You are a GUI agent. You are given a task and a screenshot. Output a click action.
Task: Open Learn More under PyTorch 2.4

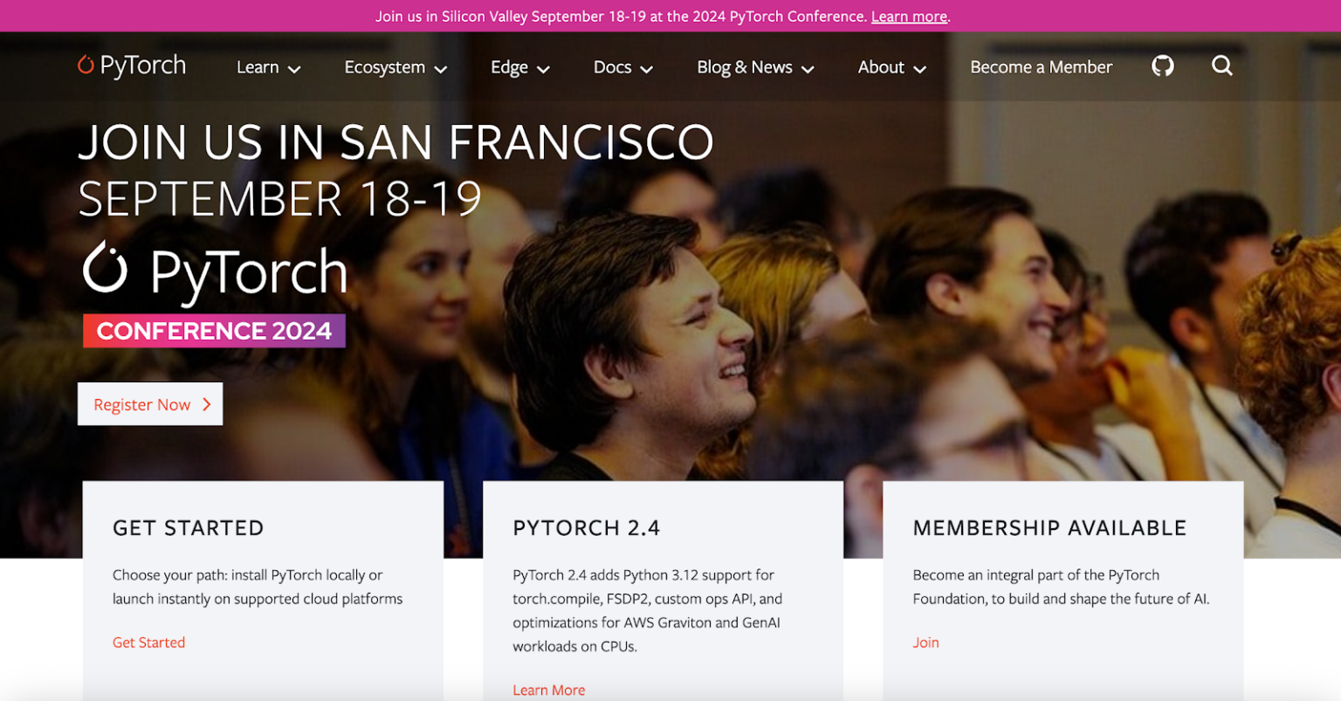(x=548, y=690)
